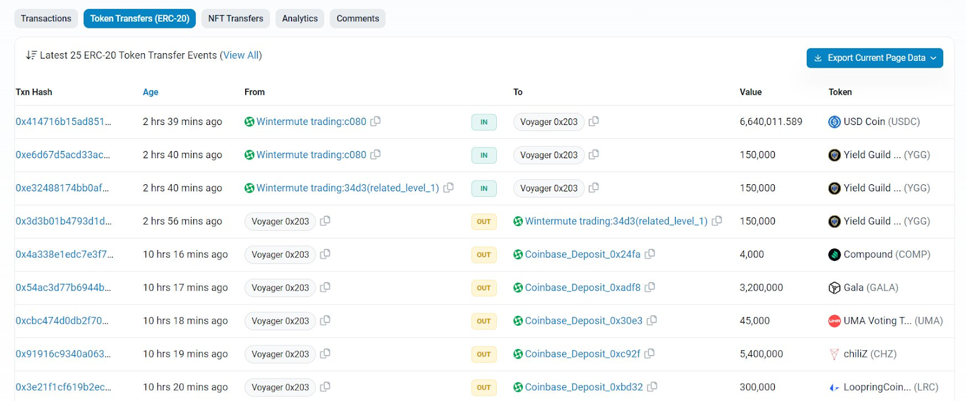This screenshot has height=401, width=966.
Task: Open transaction 0x3d3b01b4793d1d
Action: [x=63, y=221]
